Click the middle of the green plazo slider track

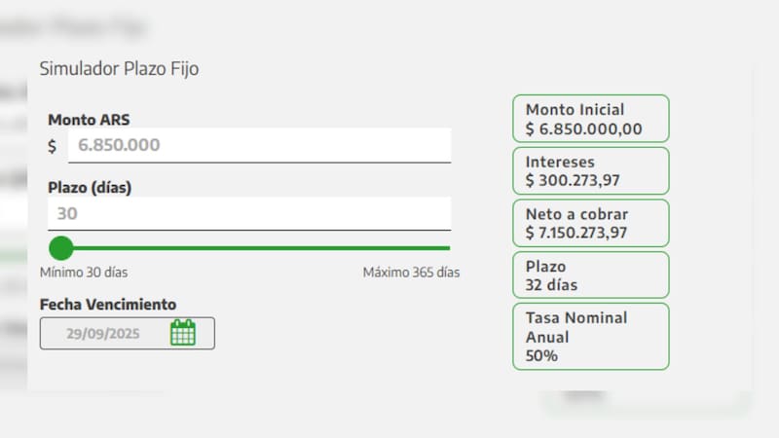pyautogui.click(x=255, y=248)
